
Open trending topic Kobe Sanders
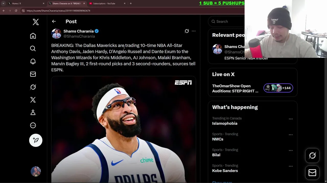225,171
